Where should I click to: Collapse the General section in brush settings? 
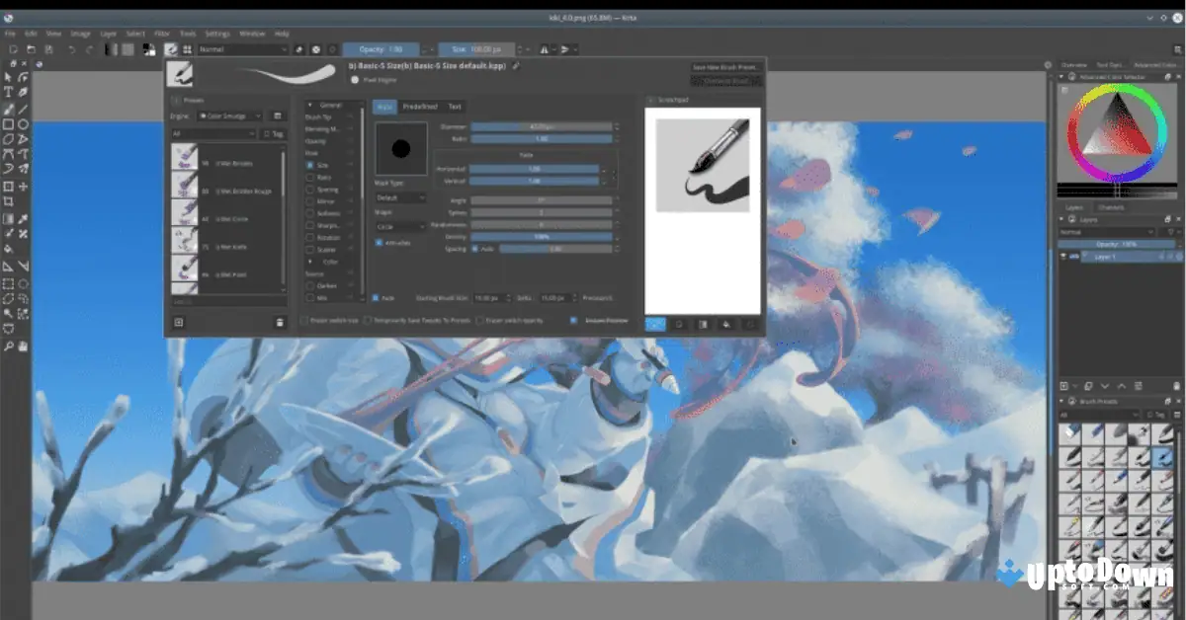point(309,104)
